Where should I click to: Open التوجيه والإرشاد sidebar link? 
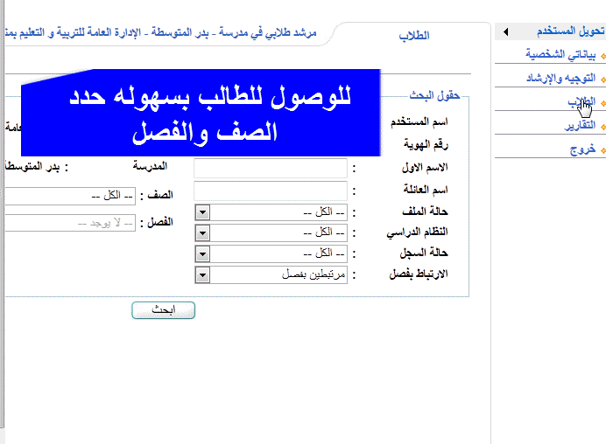click(x=560, y=78)
